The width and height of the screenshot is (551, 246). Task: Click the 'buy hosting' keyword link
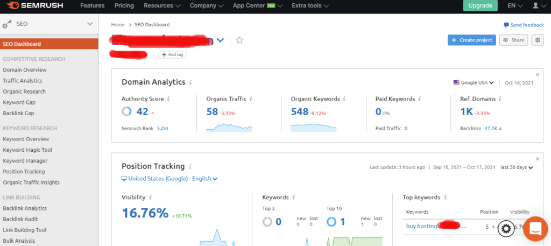point(437,226)
